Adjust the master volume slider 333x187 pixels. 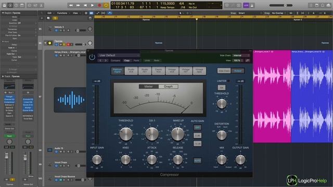pos(281,5)
